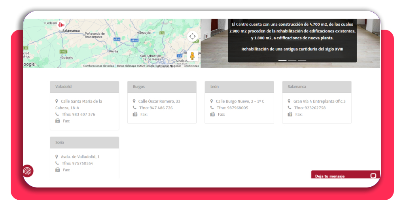This screenshot has height=212, width=405.
Task: Select the second carousel slide indicator
Action: click(292, 61)
